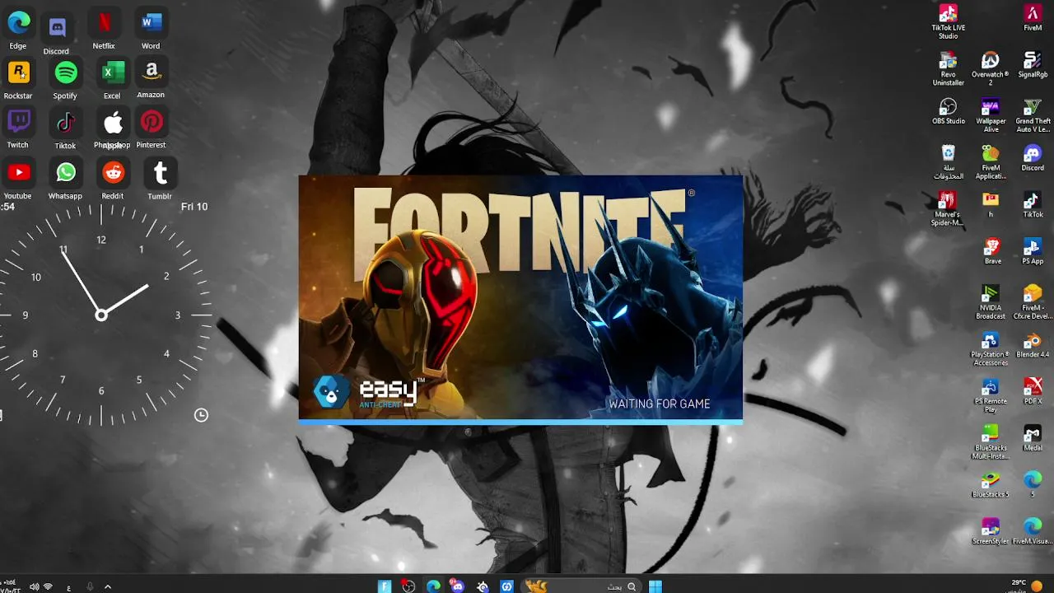
Task: Select the NVIDIA Broadcast desktop shortcut
Action: click(x=991, y=302)
